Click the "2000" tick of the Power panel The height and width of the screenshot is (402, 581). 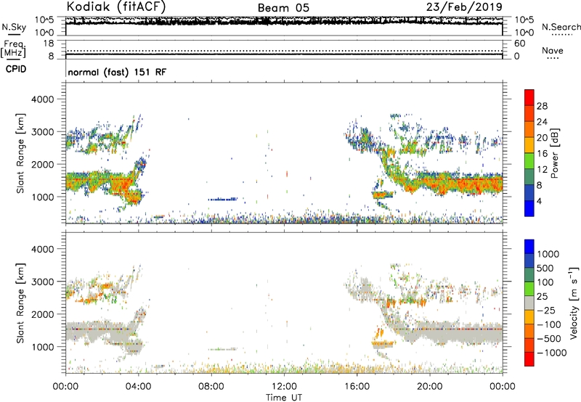42,164
